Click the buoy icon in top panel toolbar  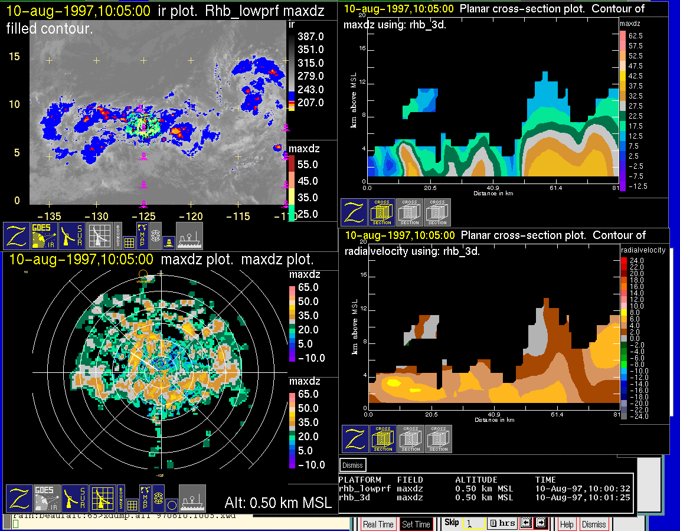click(168, 242)
